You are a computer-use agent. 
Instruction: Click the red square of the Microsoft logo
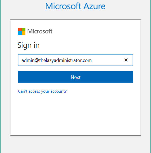click(20, 29)
